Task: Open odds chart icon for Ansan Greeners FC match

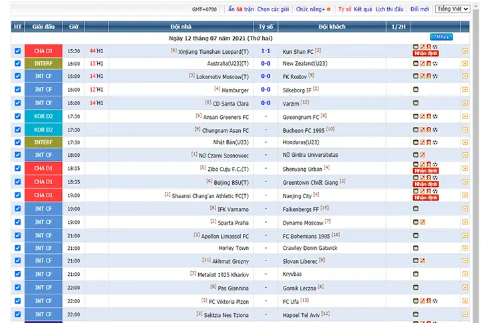Action: pos(422,116)
